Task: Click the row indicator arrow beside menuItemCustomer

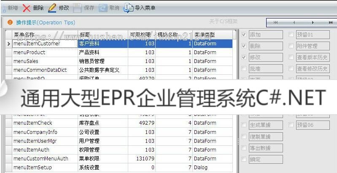Action: [x=9, y=44]
